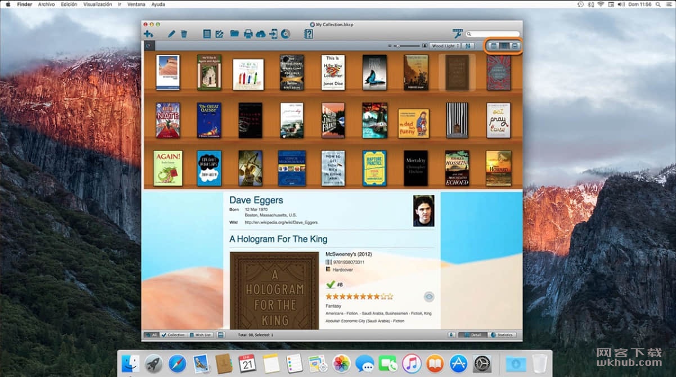Click the Fantasy genre text

pos(334,306)
